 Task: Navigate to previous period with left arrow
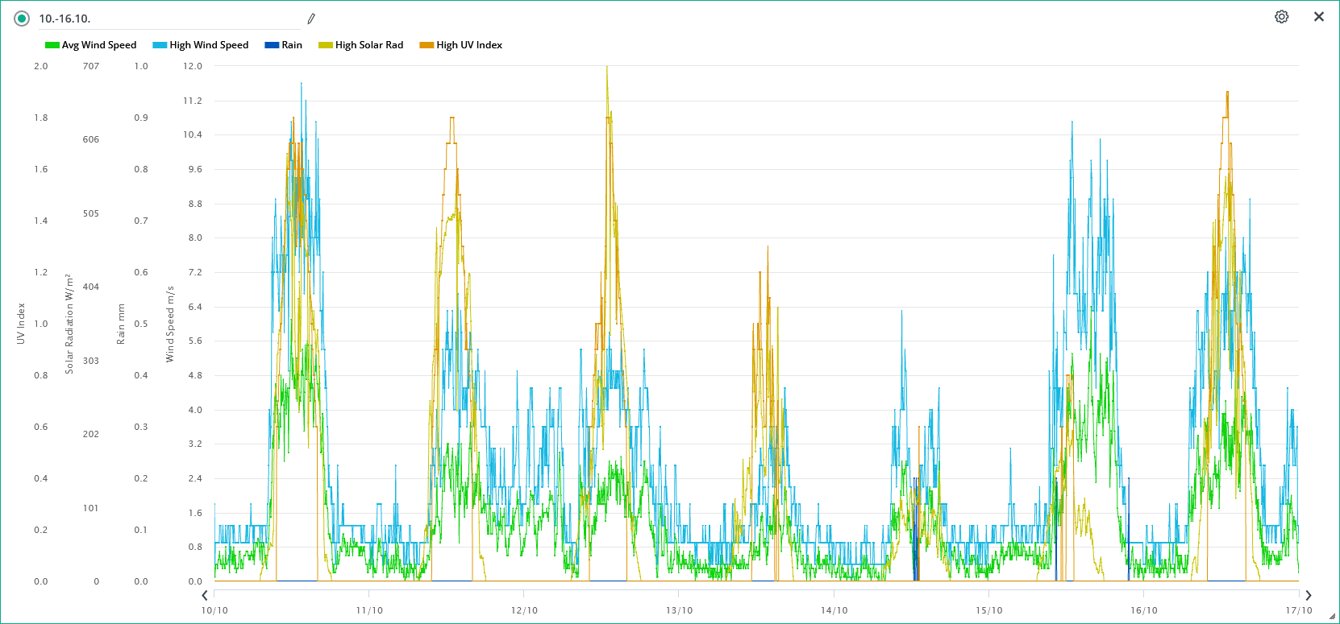(205, 595)
